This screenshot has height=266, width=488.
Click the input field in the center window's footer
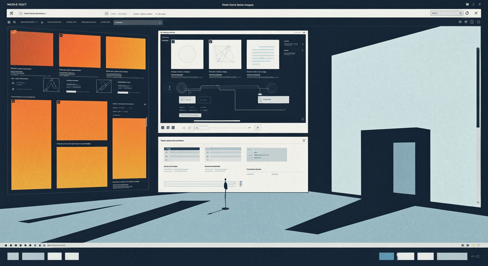point(201,128)
